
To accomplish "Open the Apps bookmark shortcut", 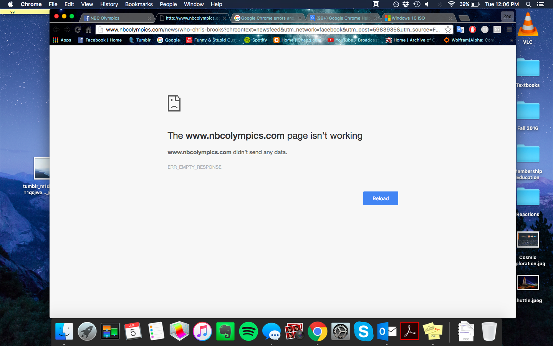I will 62,40.
